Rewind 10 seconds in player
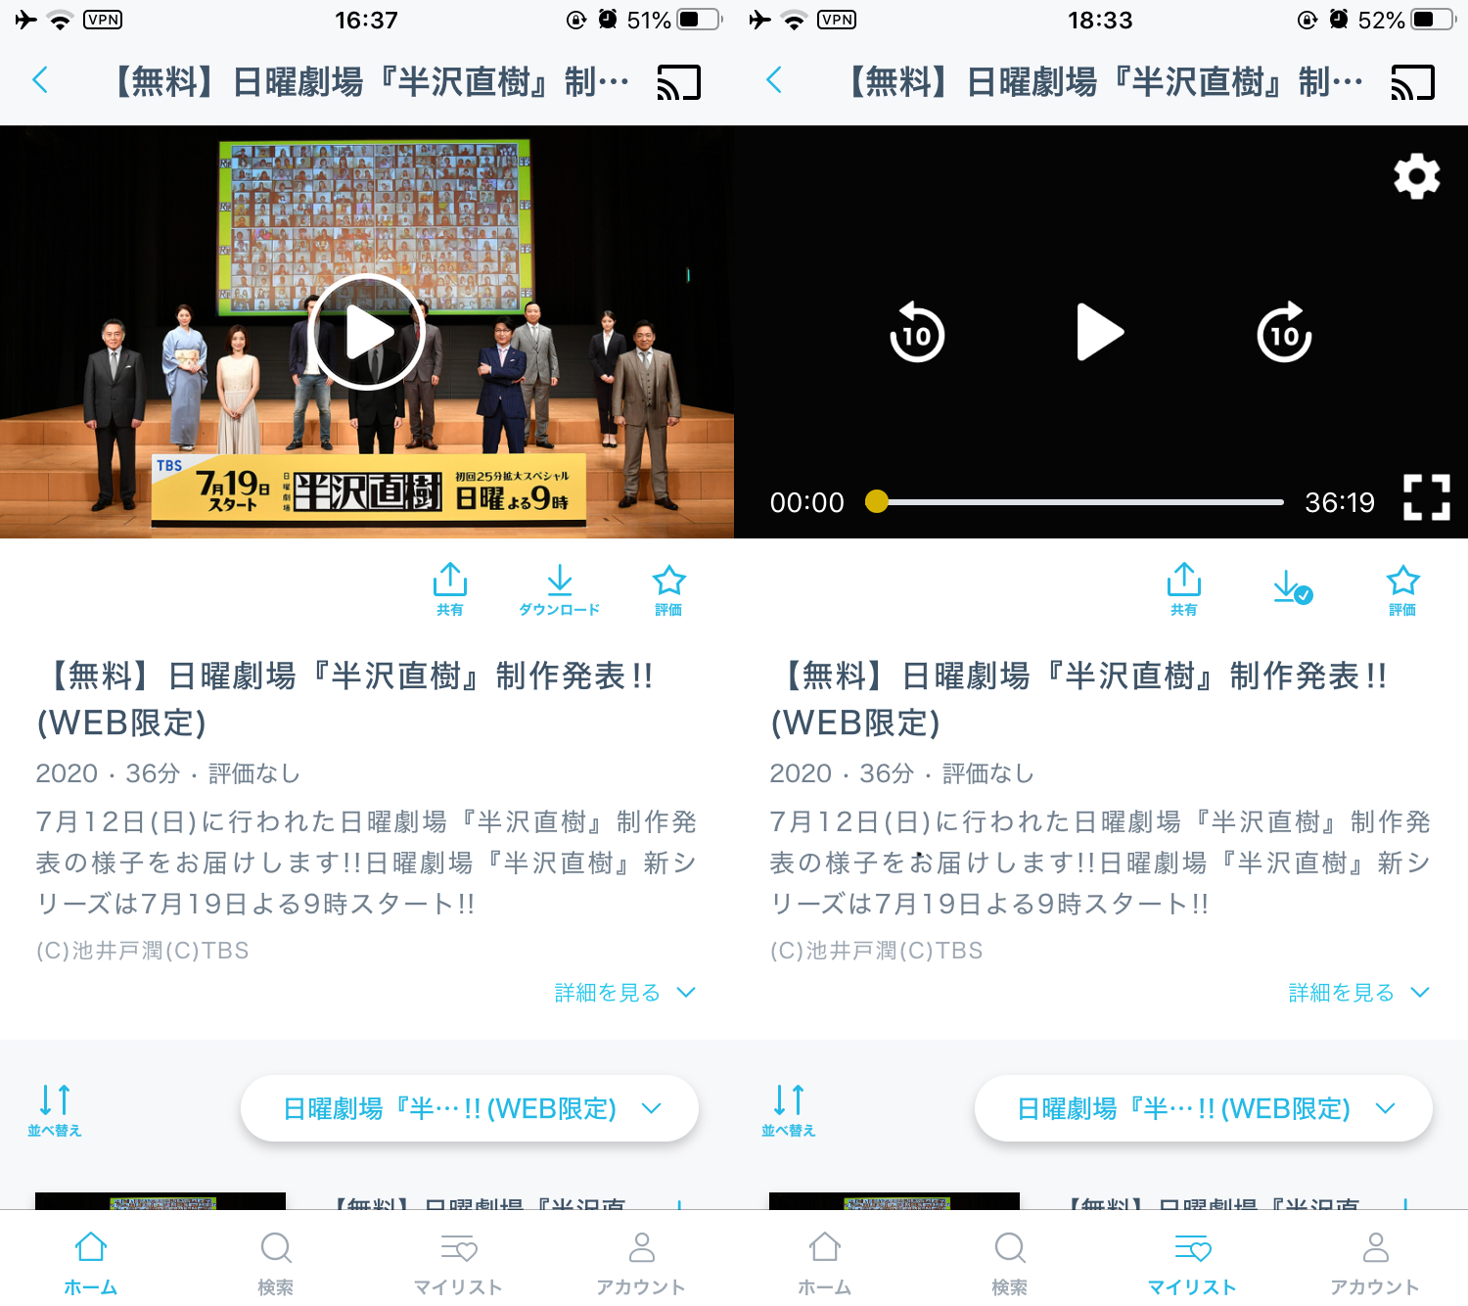The image size is (1468, 1306). (x=916, y=333)
